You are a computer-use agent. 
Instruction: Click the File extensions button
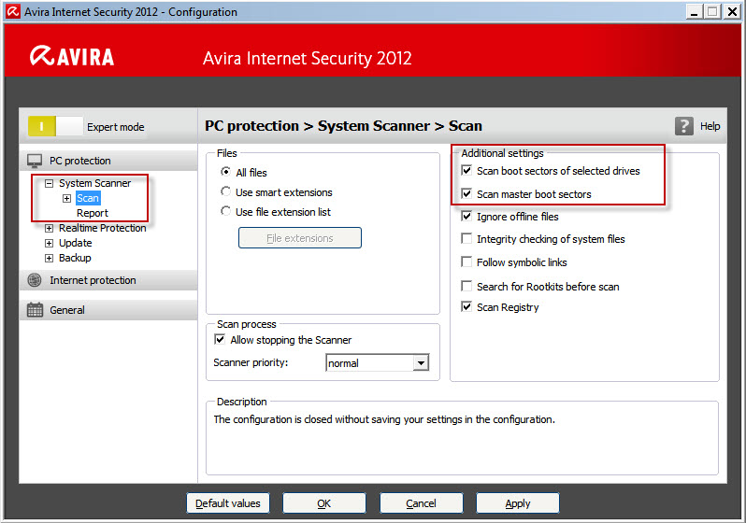pos(300,238)
